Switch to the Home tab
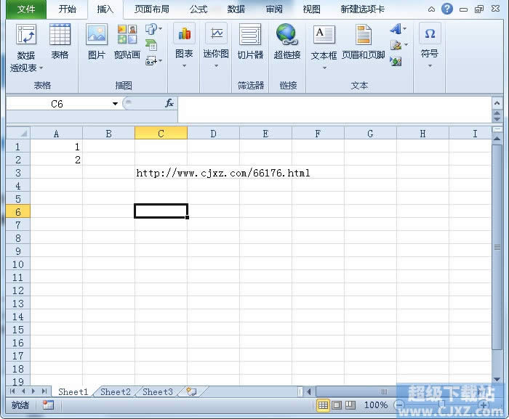Image resolution: width=509 pixels, height=419 pixels. point(67,9)
